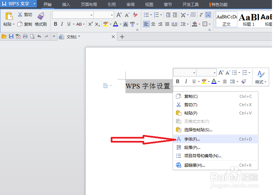Open the 审阅 ribbon tab
This screenshot has width=274, height=195.
pos(130,5)
